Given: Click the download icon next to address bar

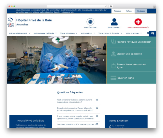Looking at the screenshot, I should coord(111,7).
